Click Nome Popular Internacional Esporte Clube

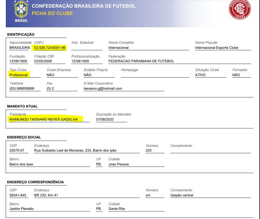[x=217, y=48]
